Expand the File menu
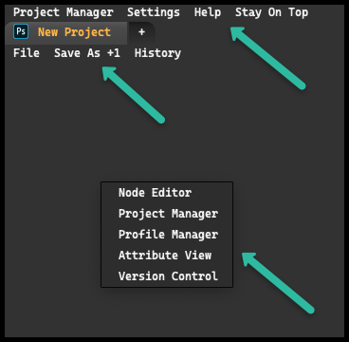The width and height of the screenshot is (349, 342). pos(27,53)
